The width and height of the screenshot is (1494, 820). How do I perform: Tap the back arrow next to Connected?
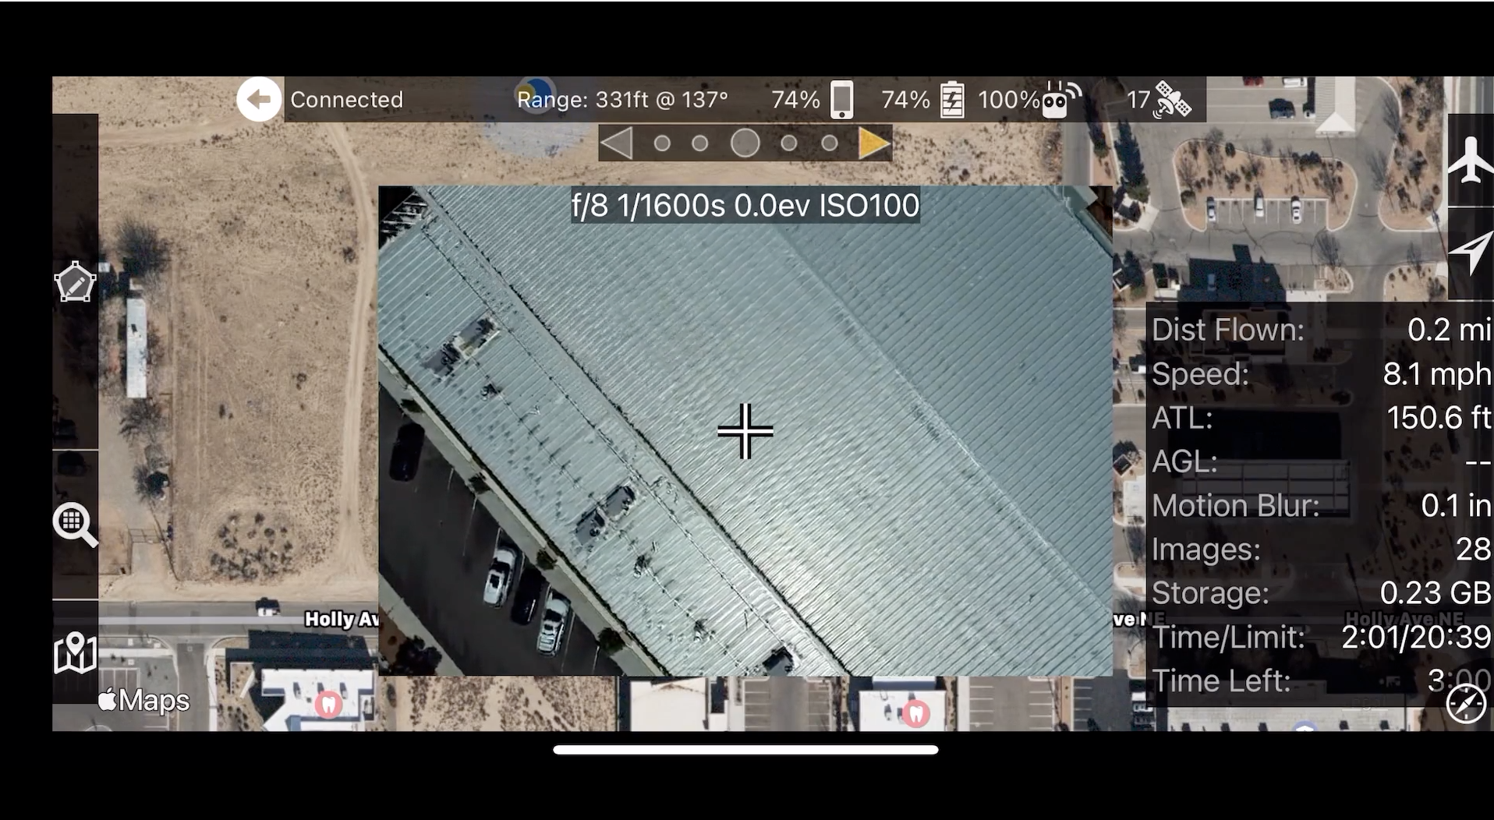coord(258,100)
